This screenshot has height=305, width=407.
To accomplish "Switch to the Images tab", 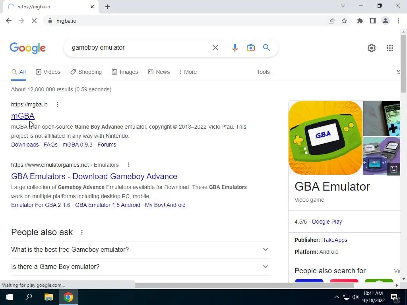I will coord(125,72).
